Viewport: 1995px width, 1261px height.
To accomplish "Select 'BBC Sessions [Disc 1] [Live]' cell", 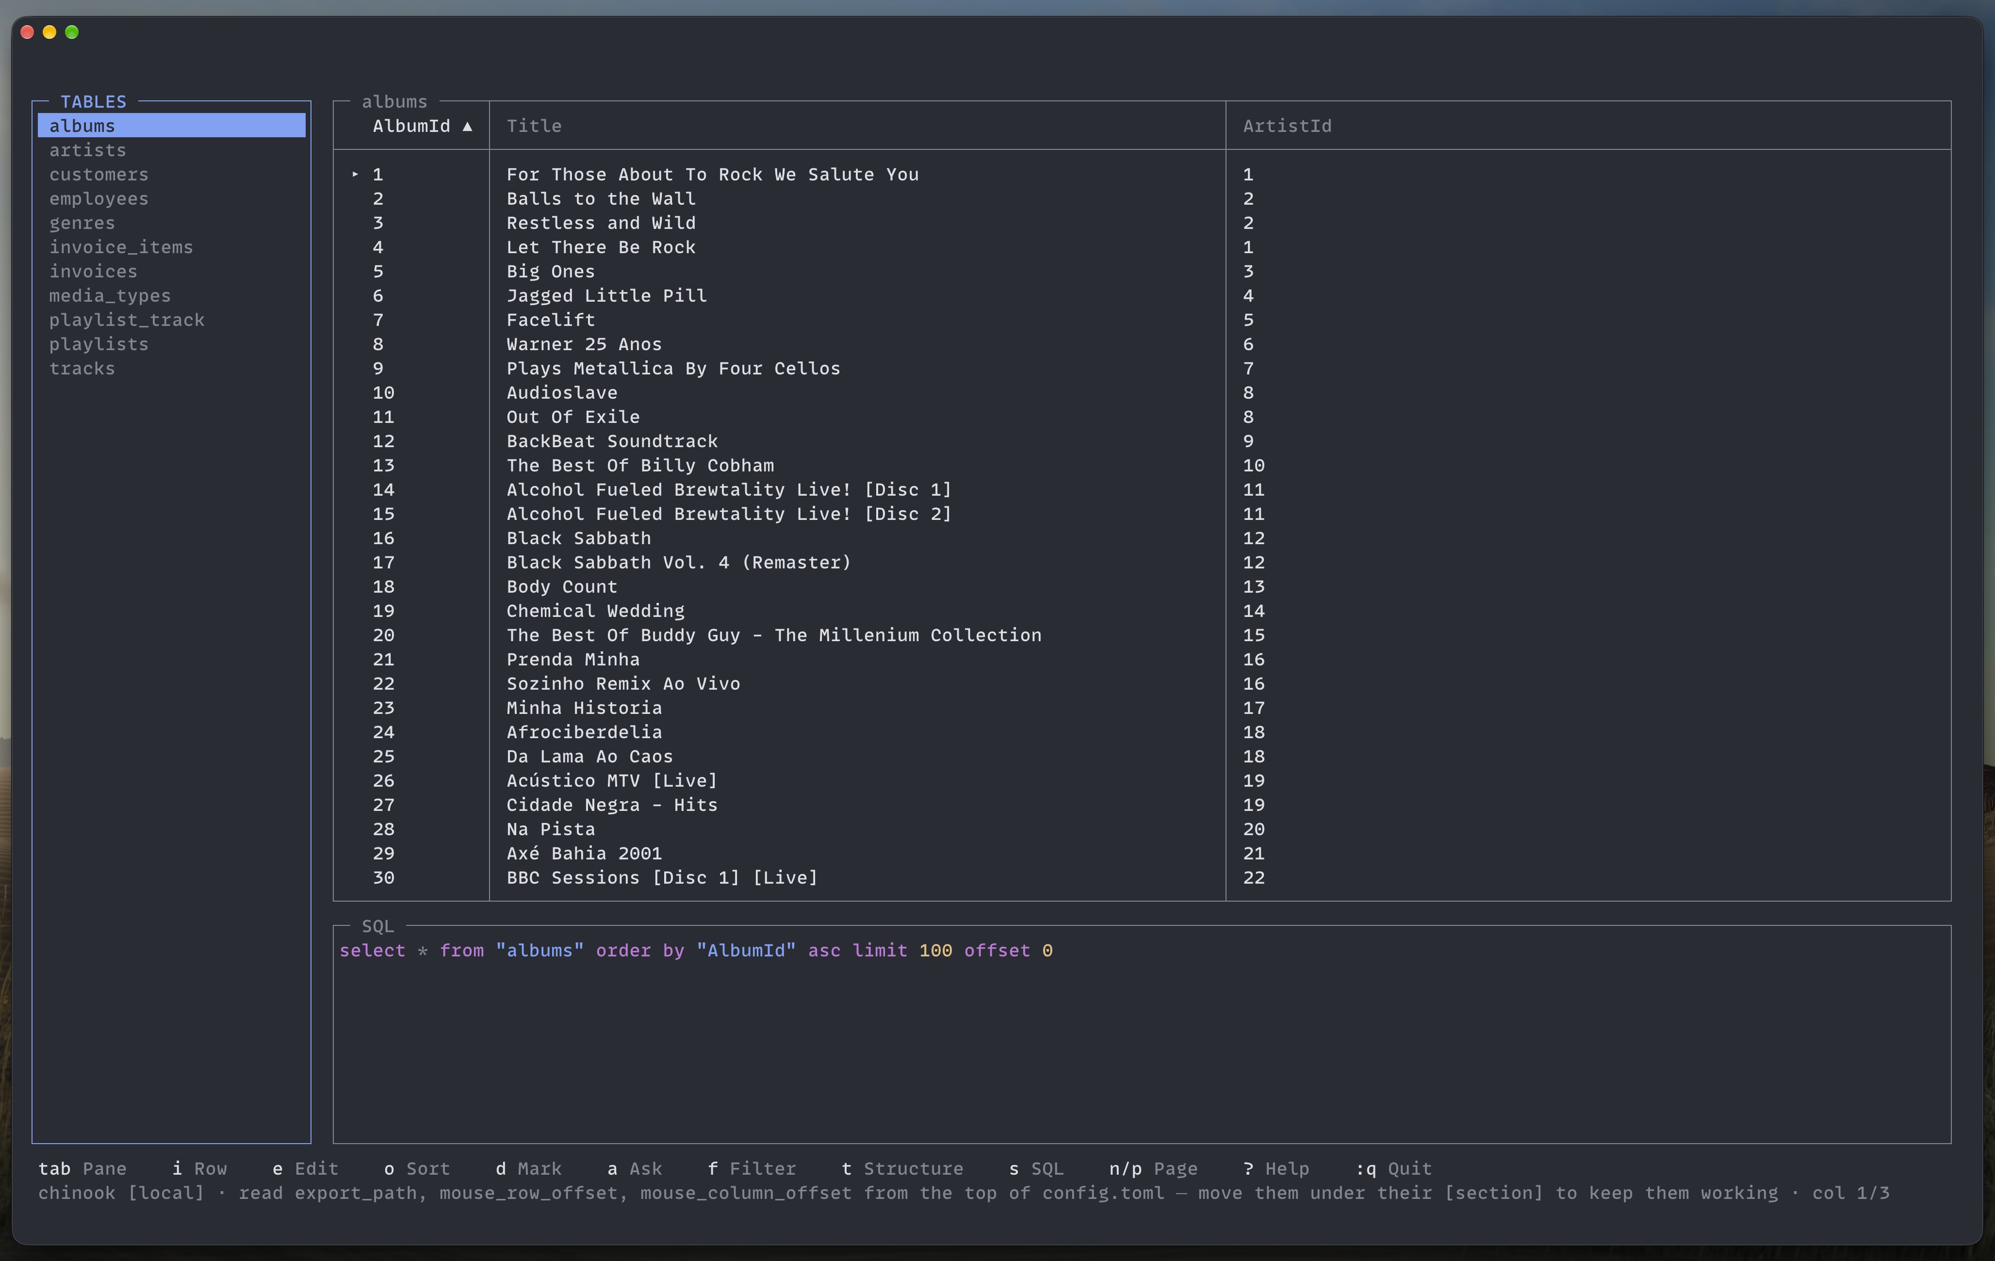I will click(662, 878).
